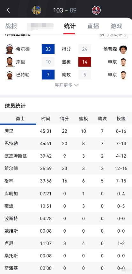Tap 库里 player avatar in leaders
The height and width of the screenshot is (274, 132).
10,62
